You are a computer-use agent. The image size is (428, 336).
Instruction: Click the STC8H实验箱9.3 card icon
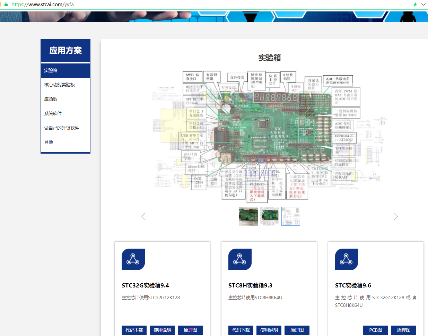240,259
